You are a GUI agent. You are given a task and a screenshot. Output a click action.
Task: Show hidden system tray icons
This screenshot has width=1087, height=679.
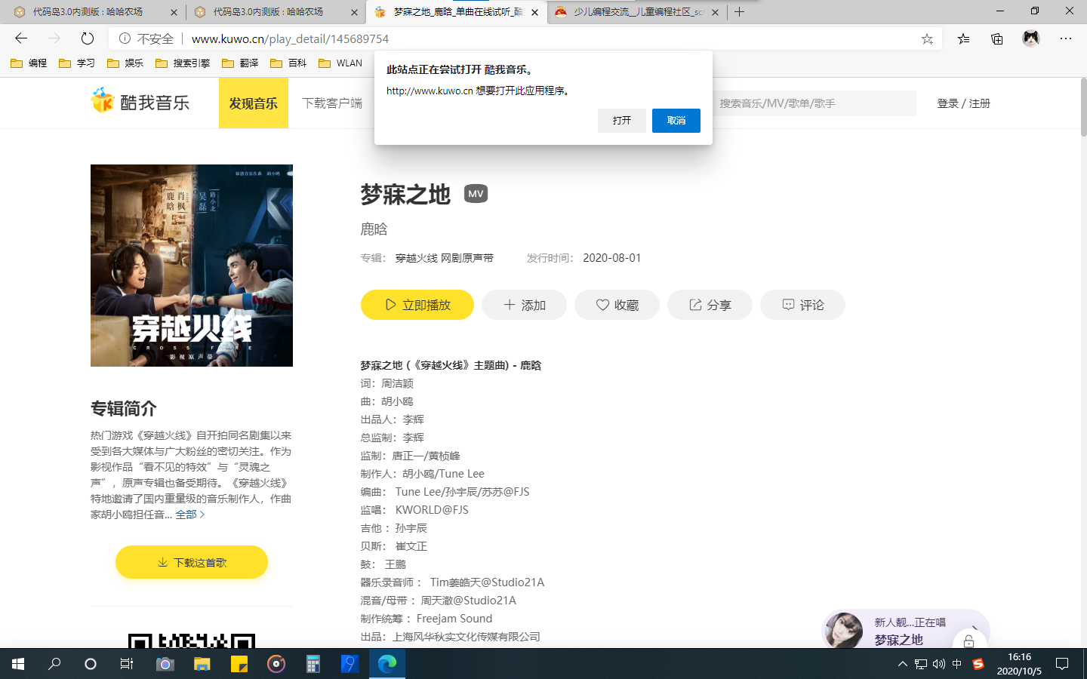coord(902,664)
